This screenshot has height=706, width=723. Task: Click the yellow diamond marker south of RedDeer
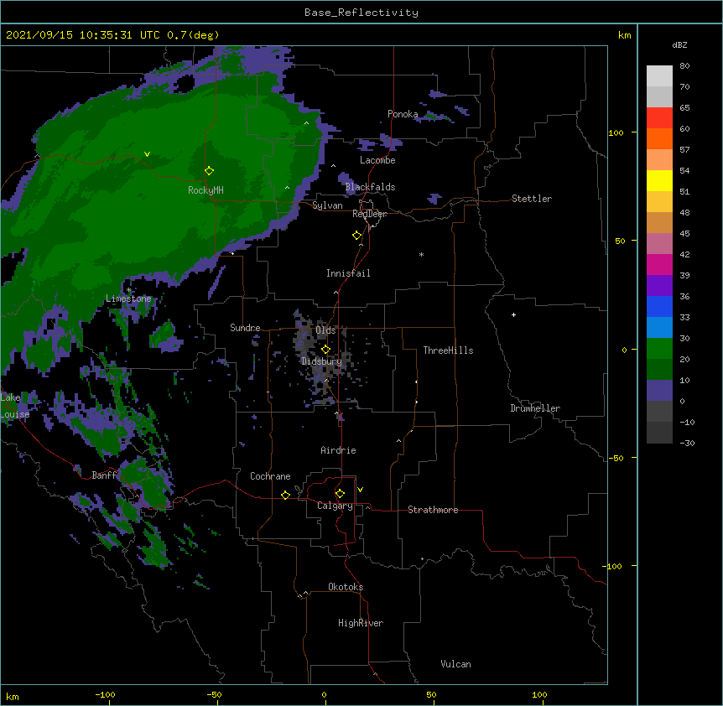click(x=356, y=236)
